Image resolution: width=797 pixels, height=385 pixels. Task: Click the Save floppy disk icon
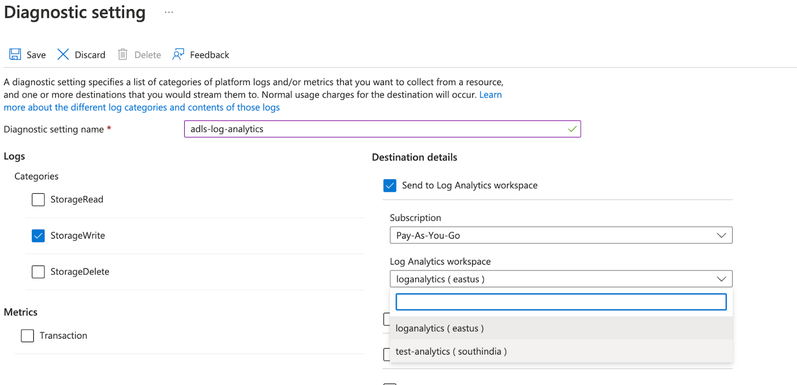click(x=15, y=54)
